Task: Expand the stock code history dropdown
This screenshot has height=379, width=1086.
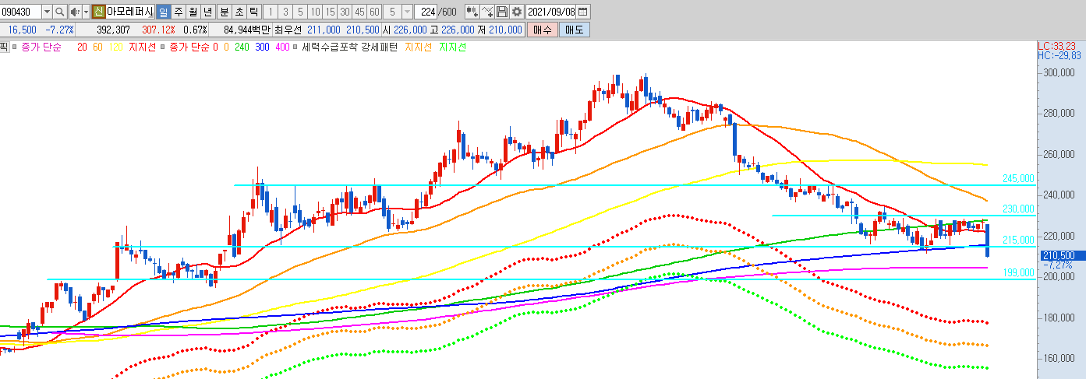Action: [x=46, y=12]
